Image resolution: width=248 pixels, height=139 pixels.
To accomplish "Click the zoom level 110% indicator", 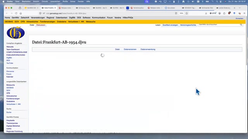I will tap(181, 14).
